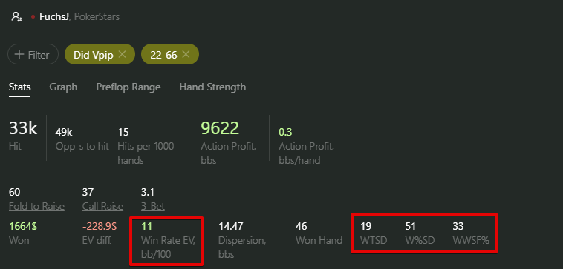
Task: Click the Win Rate EV value 11
Action: 146,226
